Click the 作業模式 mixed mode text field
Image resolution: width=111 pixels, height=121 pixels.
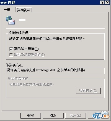[55, 71]
